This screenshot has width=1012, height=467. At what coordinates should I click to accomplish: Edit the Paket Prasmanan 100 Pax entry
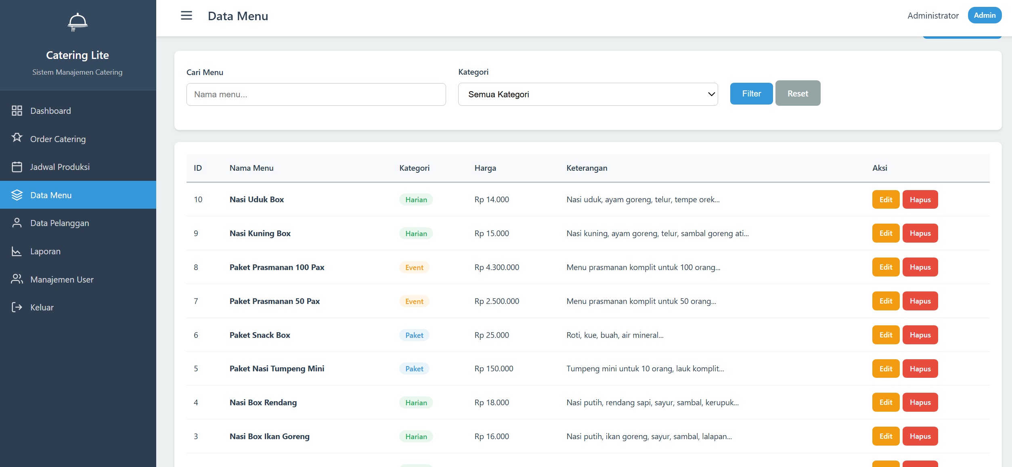(x=885, y=267)
